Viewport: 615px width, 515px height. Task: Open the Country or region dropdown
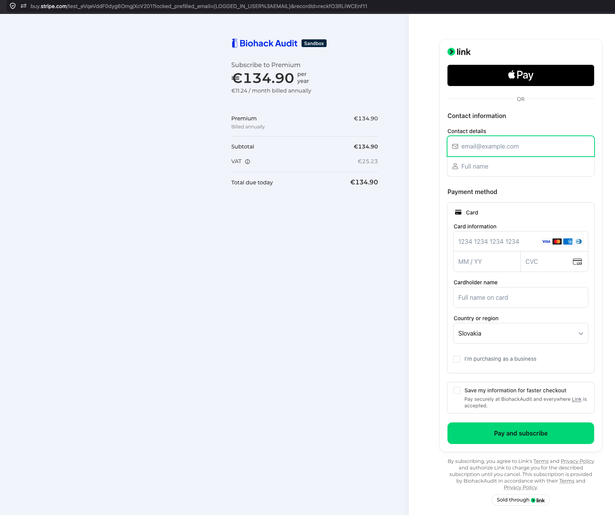point(521,333)
